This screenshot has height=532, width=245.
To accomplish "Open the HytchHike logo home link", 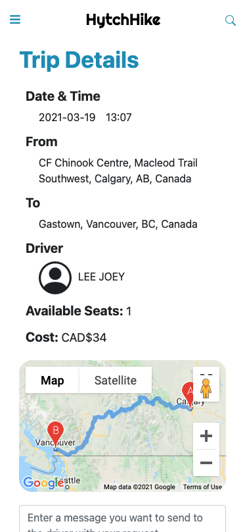I will (x=123, y=20).
